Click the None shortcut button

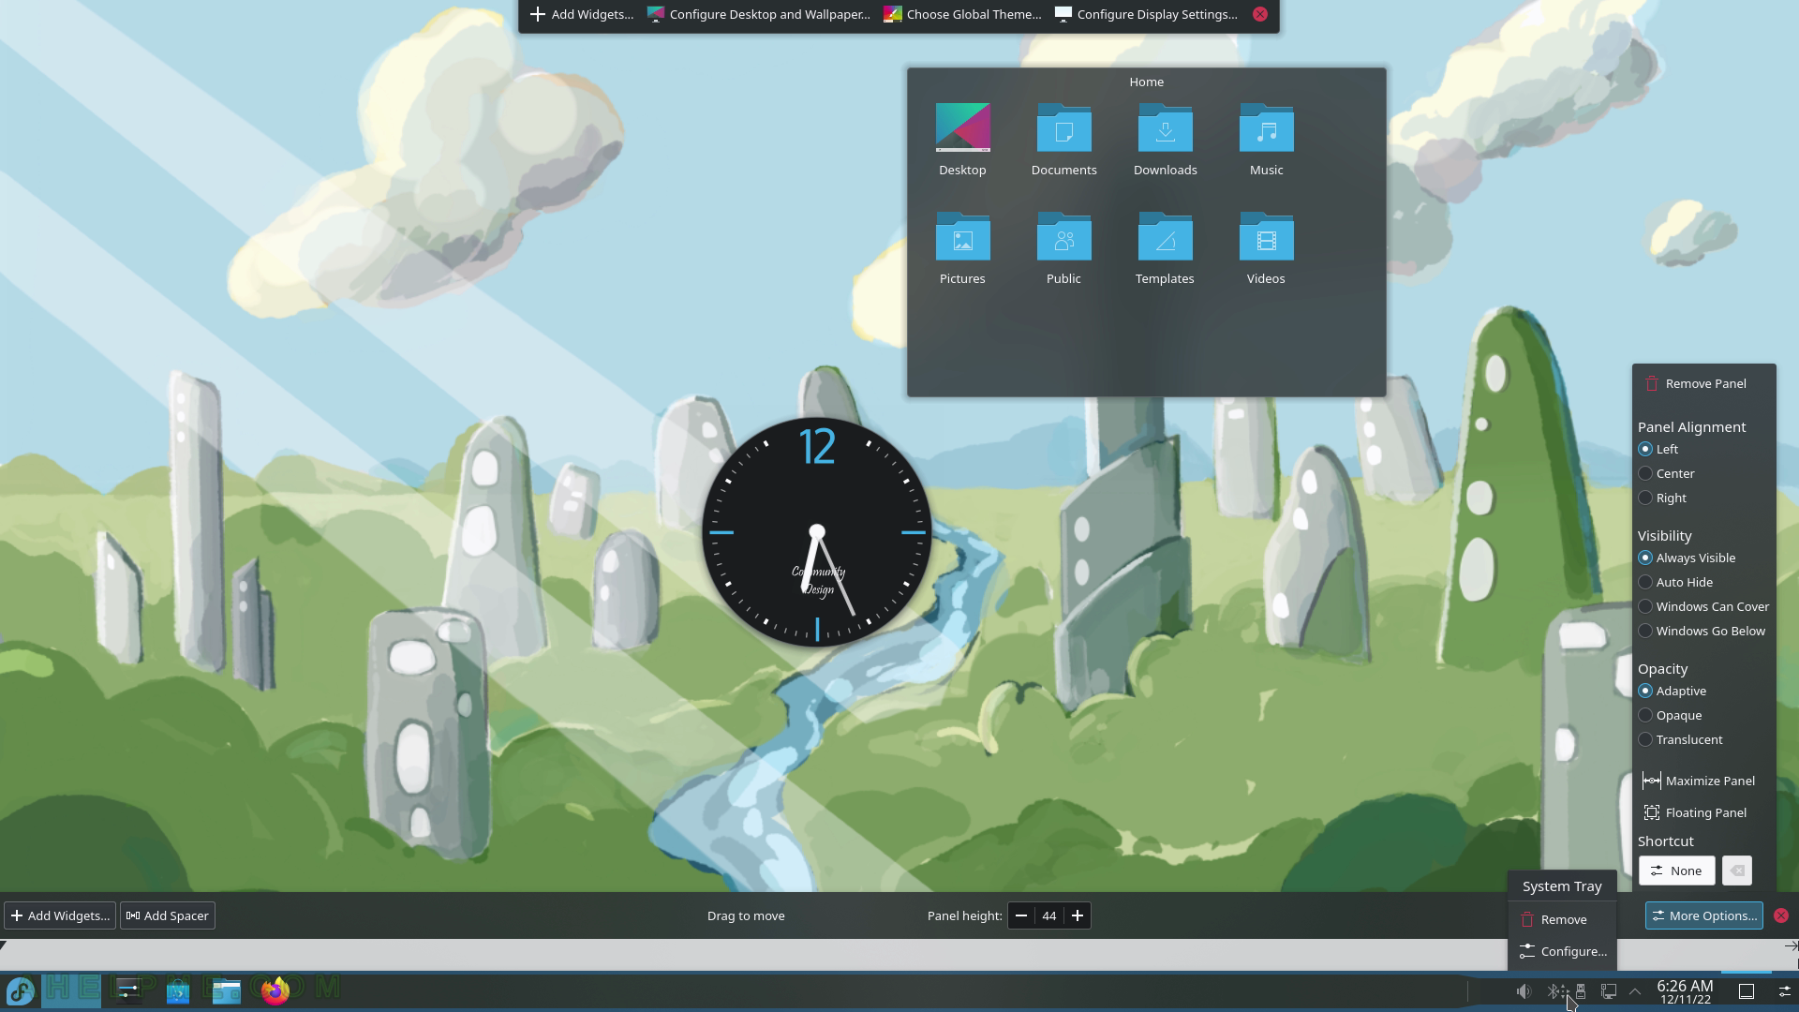coord(1677,871)
